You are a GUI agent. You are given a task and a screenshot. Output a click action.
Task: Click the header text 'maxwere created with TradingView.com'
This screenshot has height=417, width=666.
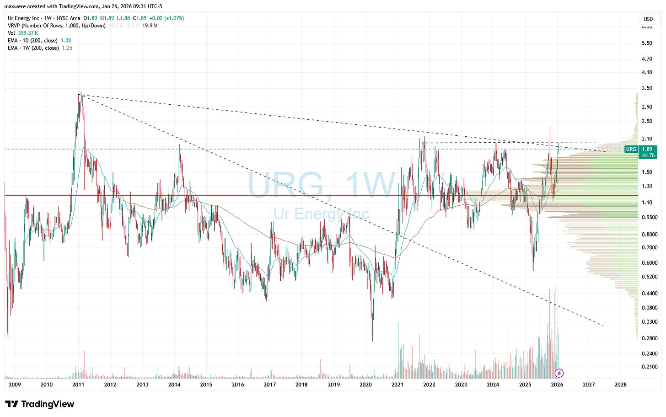point(52,6)
